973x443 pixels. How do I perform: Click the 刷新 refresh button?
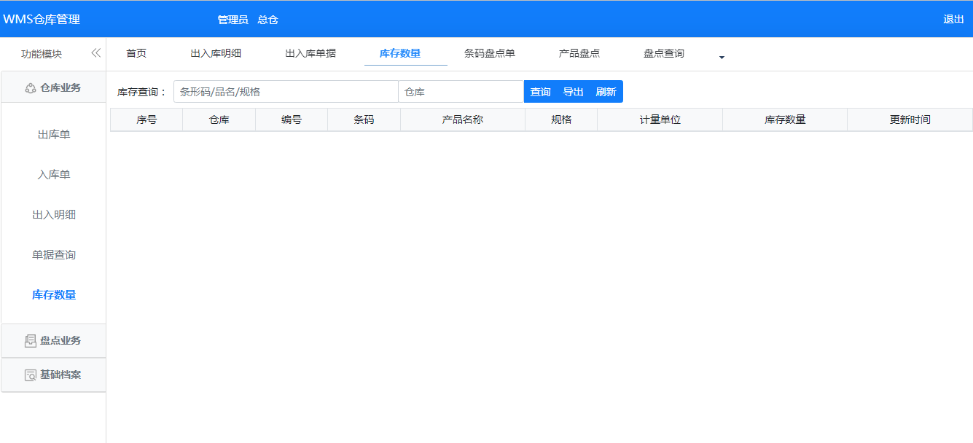click(606, 92)
